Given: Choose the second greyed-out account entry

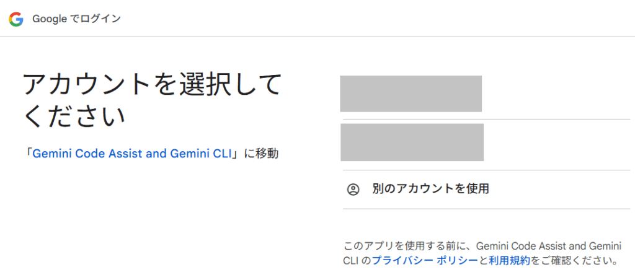Looking at the screenshot, I should point(412,142).
